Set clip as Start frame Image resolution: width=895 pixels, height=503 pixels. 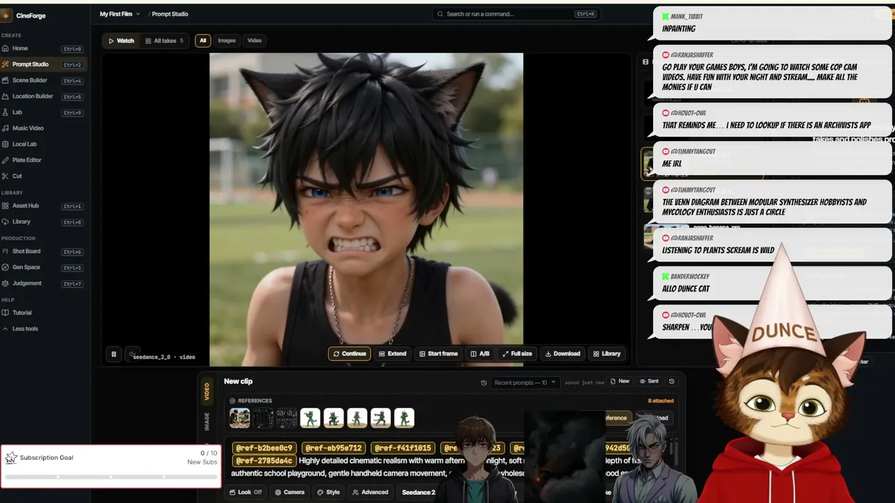coord(438,353)
